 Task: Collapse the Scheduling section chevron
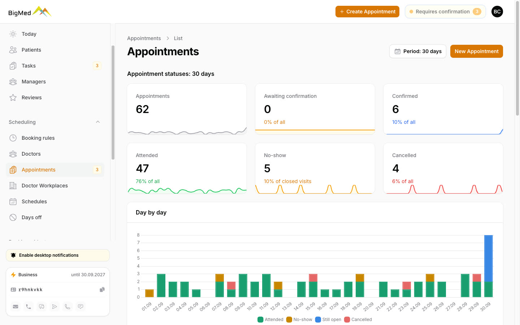[98, 122]
